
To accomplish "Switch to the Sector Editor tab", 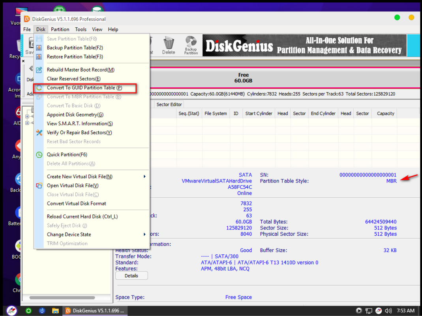I will [169, 105].
